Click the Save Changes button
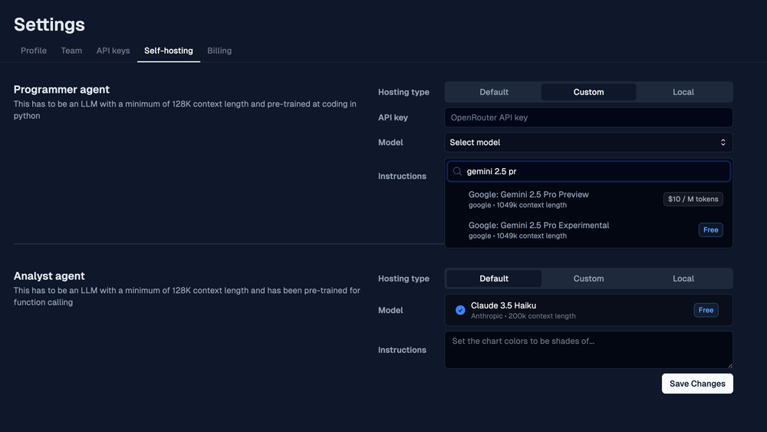The height and width of the screenshot is (432, 767). [x=696, y=384]
